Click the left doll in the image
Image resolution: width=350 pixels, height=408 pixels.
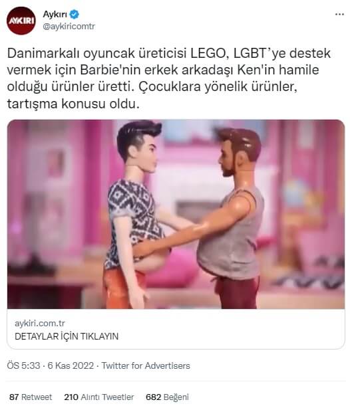pos(136,214)
